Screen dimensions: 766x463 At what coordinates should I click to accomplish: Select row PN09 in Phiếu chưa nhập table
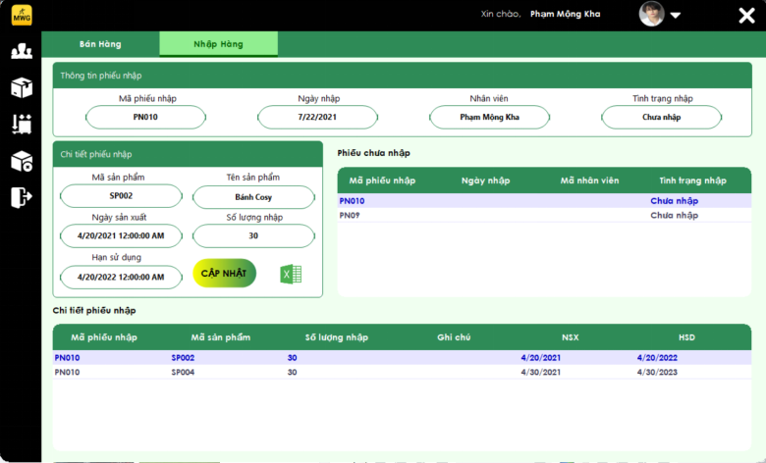point(544,215)
